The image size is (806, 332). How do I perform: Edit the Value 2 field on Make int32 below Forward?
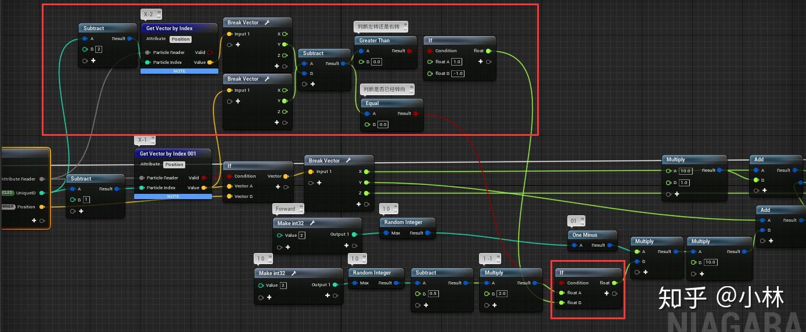(x=301, y=235)
